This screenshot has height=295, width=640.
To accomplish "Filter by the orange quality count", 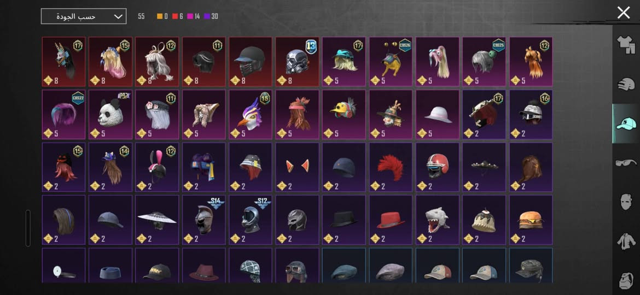I will point(162,16).
